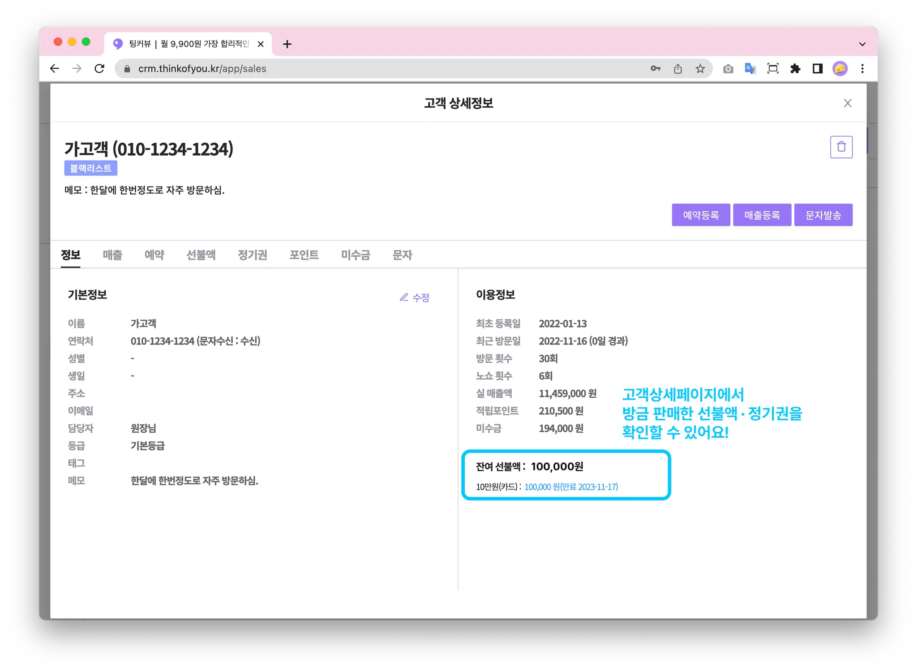Click the trash delete customer icon
Screen dimensions: 917x672
tap(841, 147)
